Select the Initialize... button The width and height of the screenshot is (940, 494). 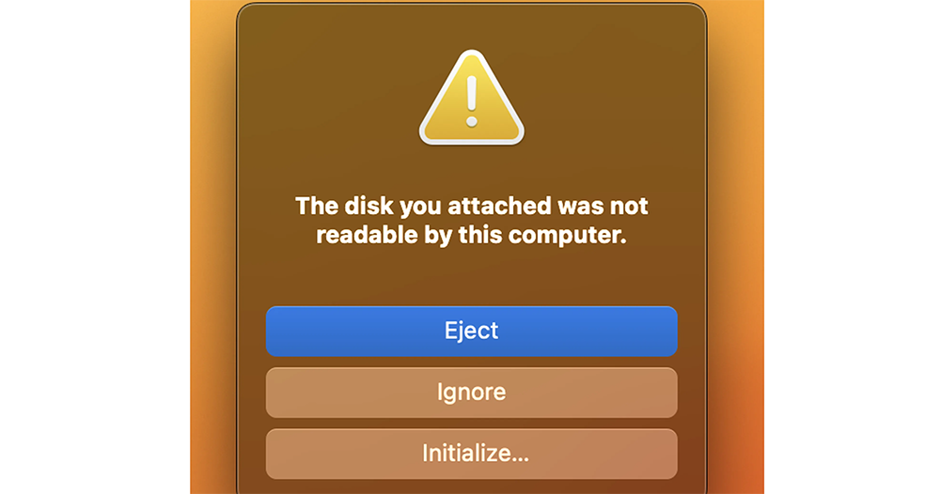click(471, 454)
